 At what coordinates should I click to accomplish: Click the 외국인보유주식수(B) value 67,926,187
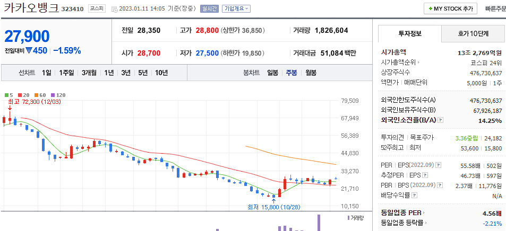(x=487, y=111)
